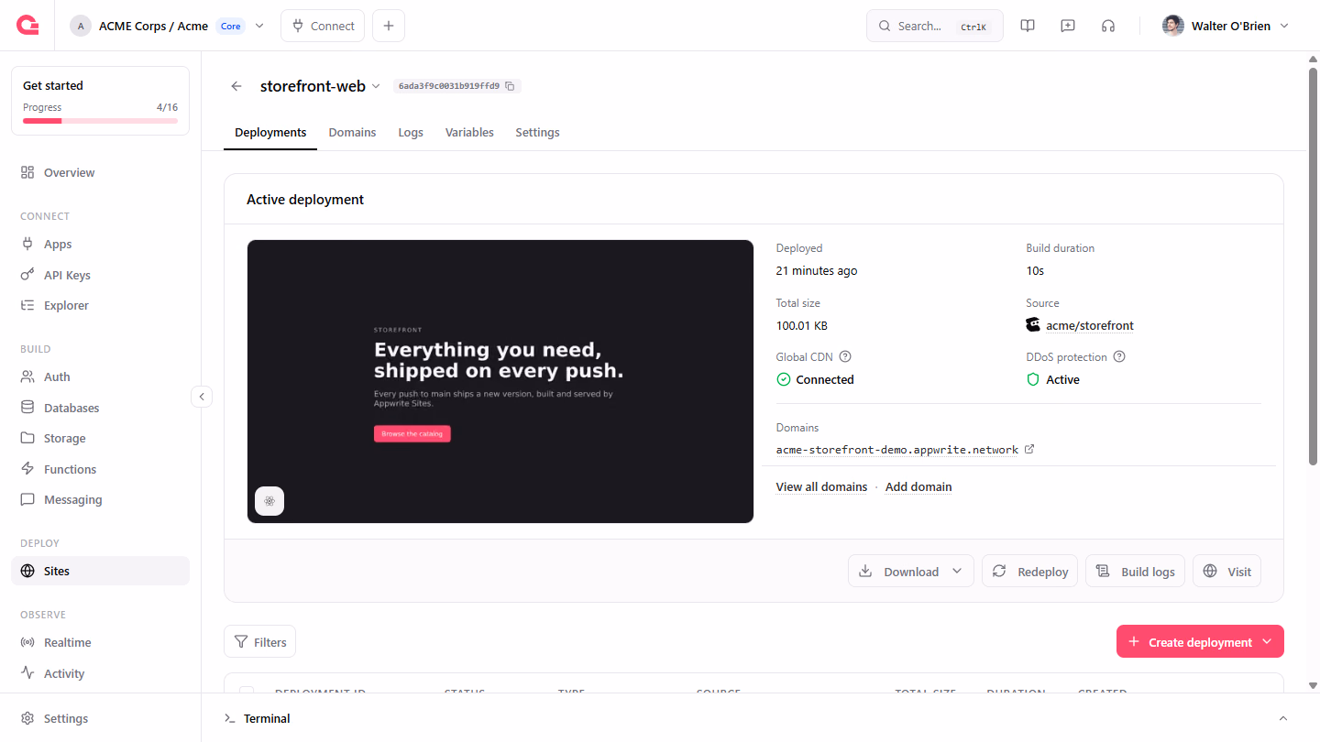
Task: Expand the Create deployment dropdown arrow
Action: 1267,641
